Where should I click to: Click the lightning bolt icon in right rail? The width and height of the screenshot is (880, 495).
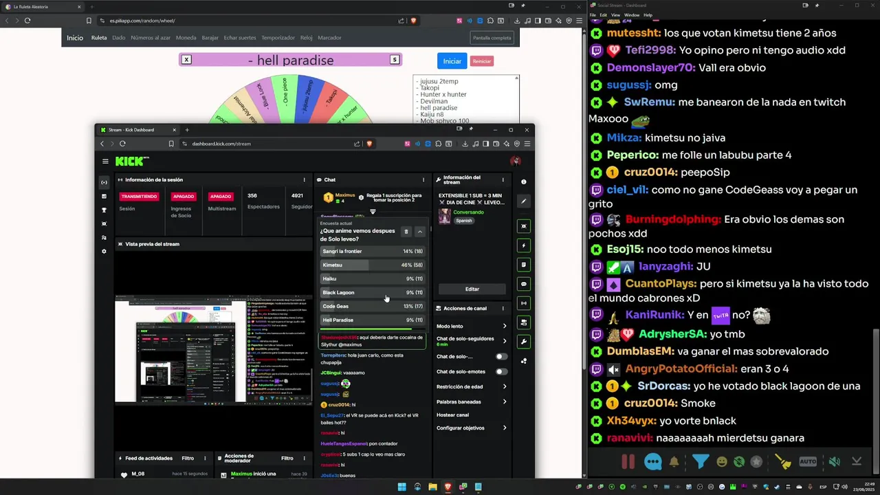click(524, 245)
